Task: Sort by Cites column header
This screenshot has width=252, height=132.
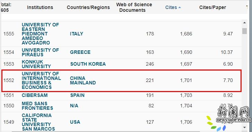Action: (x=171, y=7)
